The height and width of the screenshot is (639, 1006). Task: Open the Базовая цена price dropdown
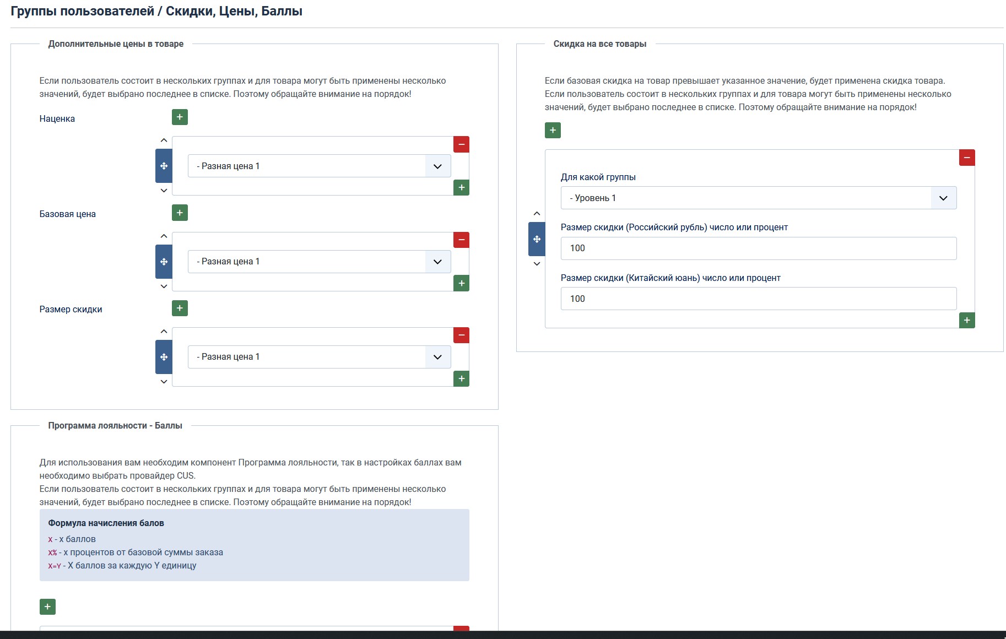tap(319, 262)
